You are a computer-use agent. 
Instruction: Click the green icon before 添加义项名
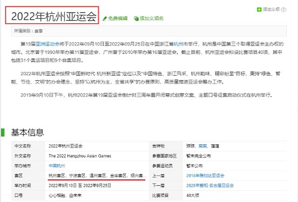(136, 19)
